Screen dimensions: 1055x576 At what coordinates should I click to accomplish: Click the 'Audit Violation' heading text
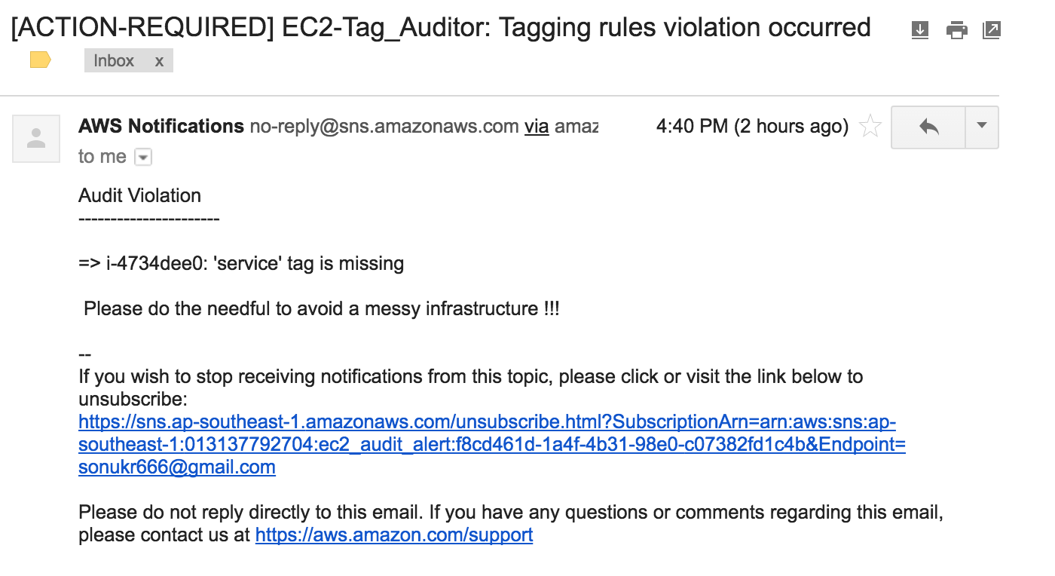(140, 195)
